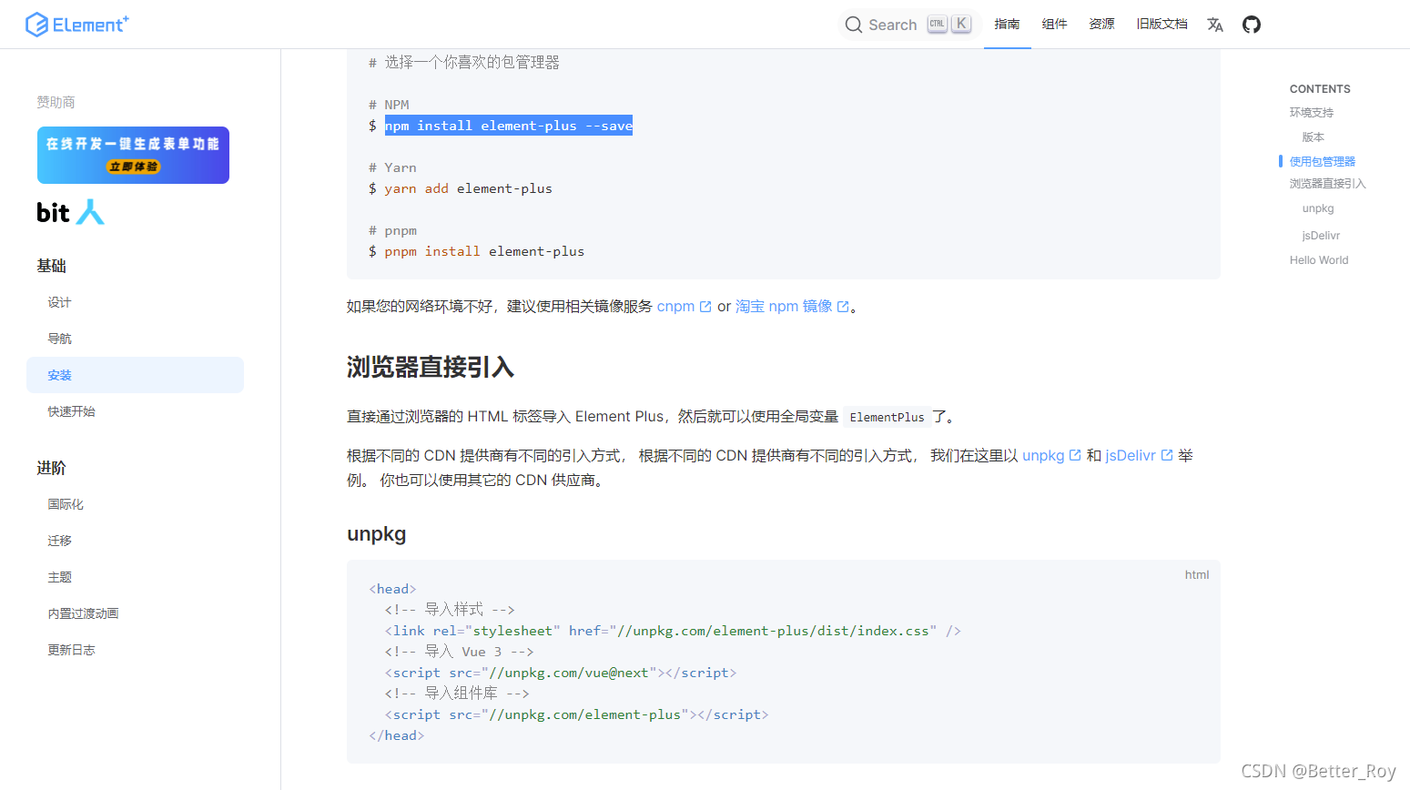Switch to the 资源 tab

pos(1101,25)
